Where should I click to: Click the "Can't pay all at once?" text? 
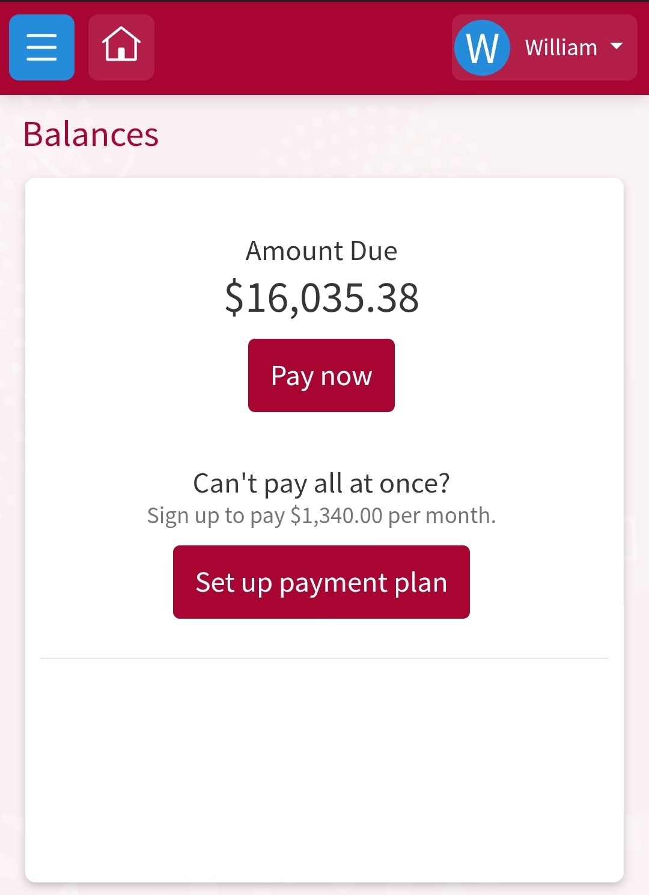(321, 483)
